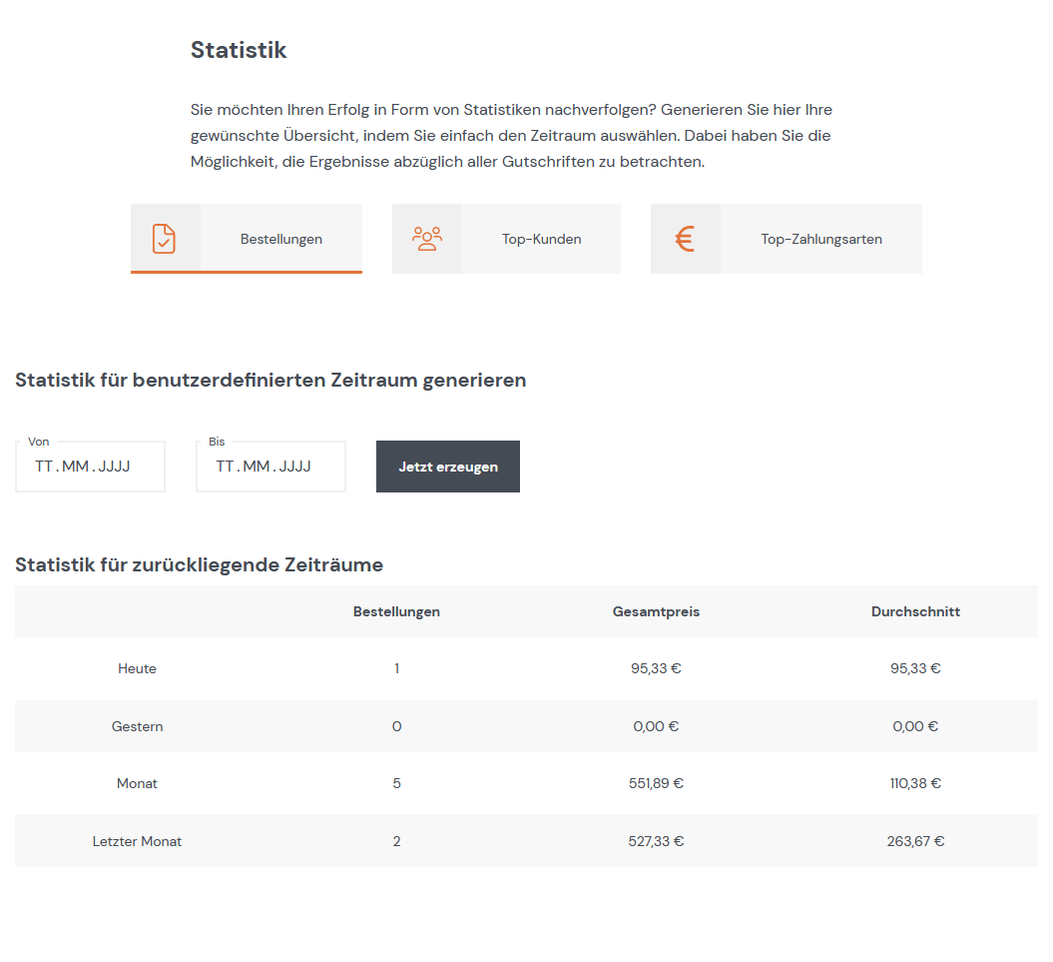
Task: Switch to the Bestellungen tab
Action: pos(247,239)
